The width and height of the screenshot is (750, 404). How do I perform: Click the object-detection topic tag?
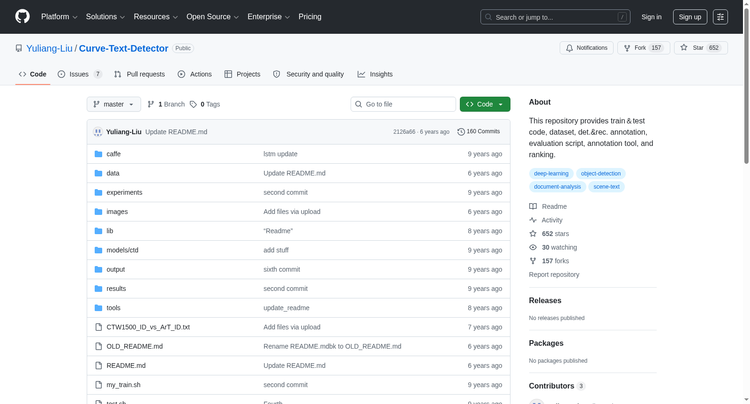[601, 174]
